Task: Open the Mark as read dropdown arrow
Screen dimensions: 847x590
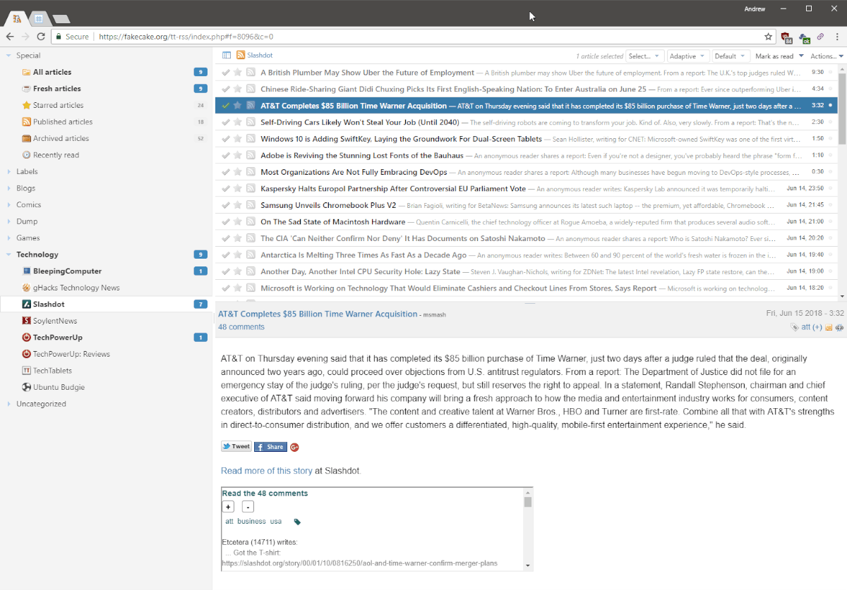Action: tap(801, 56)
